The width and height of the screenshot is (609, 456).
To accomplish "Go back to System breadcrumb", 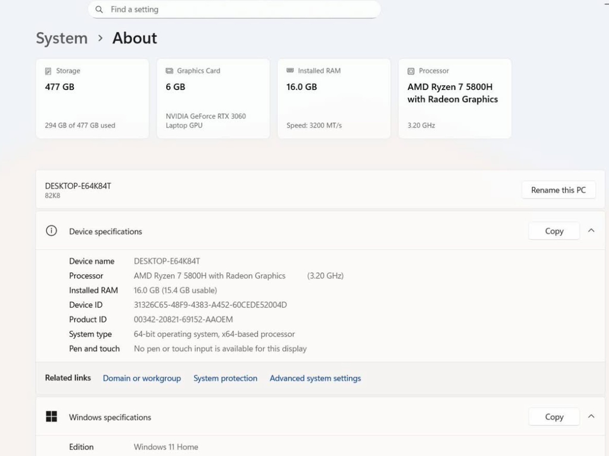I will coord(62,38).
